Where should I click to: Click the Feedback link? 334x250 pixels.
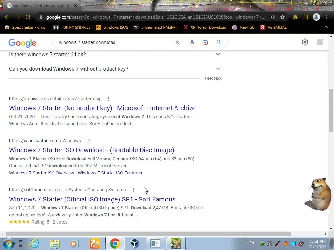click(x=213, y=78)
